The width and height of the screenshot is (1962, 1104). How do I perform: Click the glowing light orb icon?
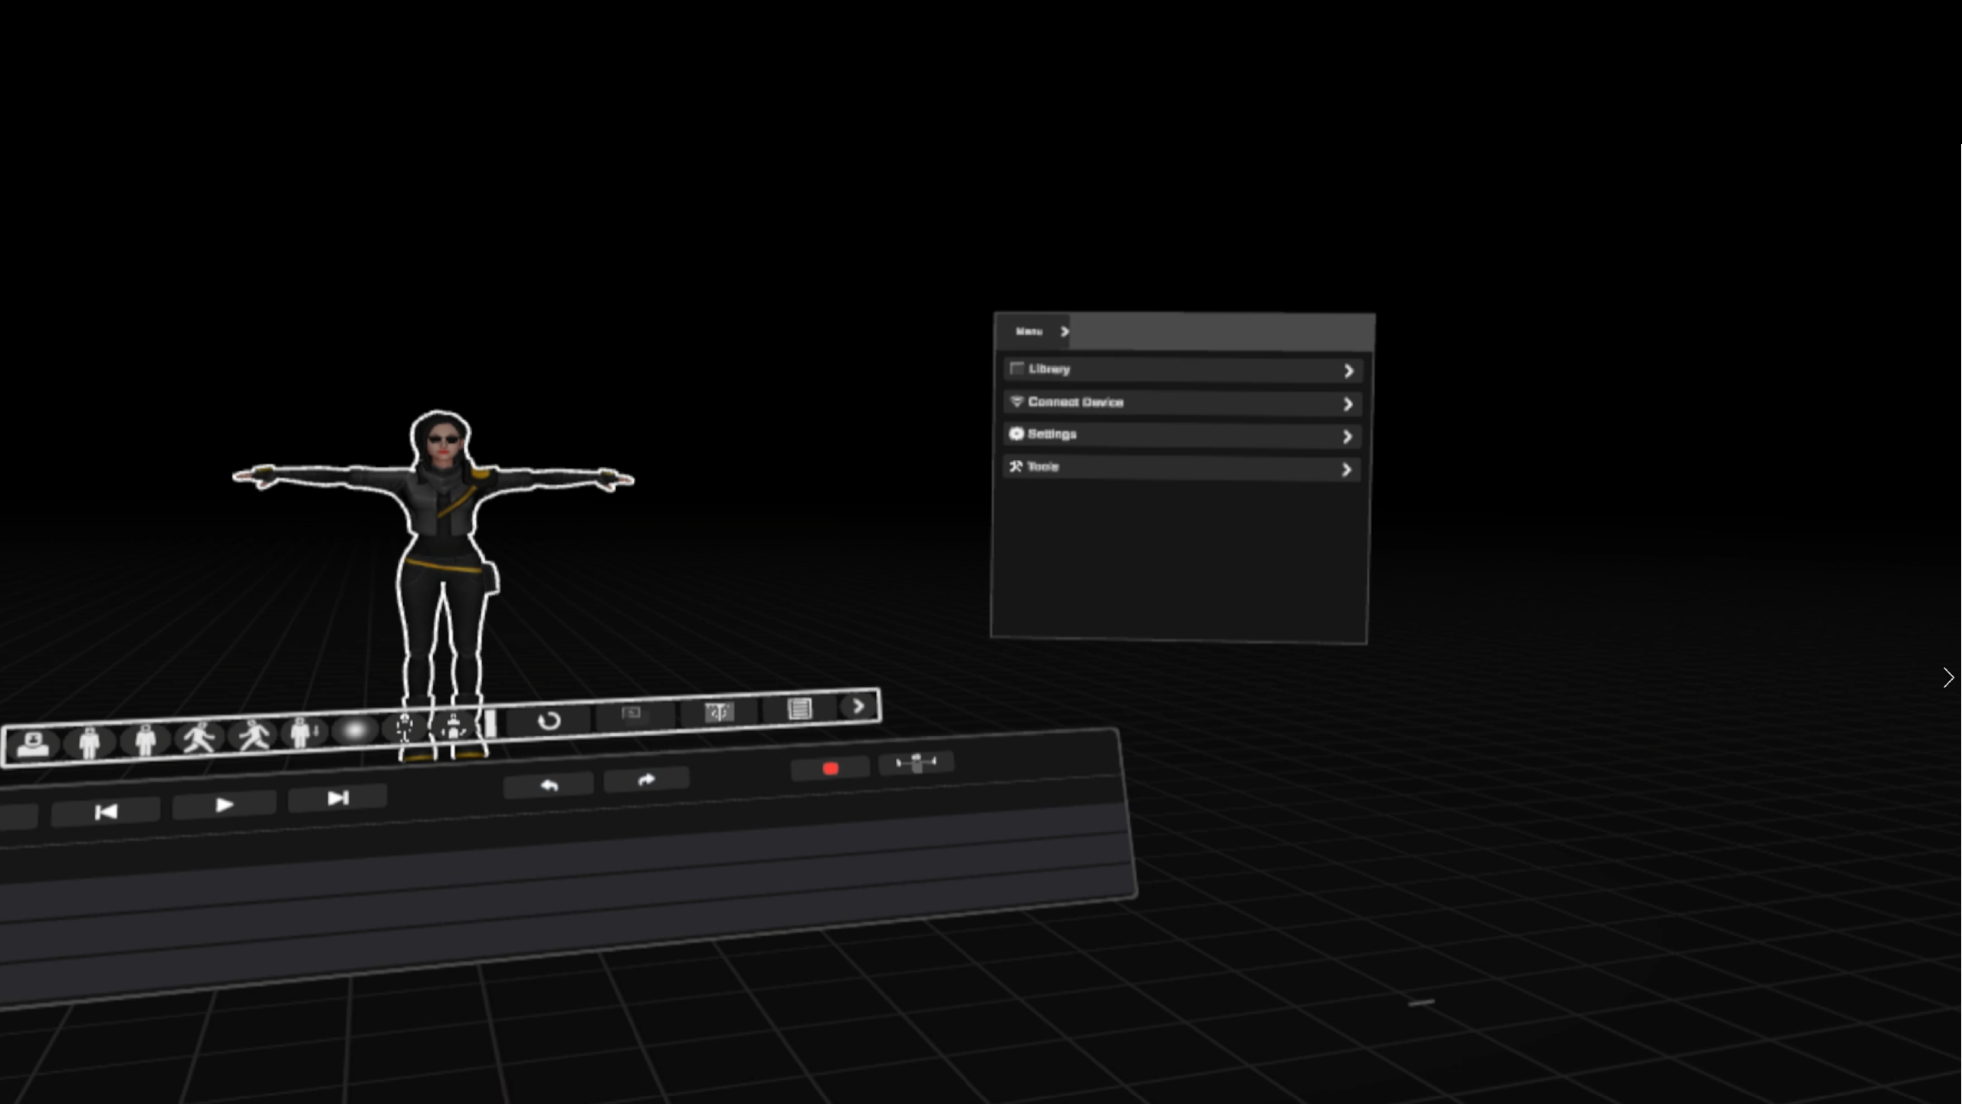[355, 730]
